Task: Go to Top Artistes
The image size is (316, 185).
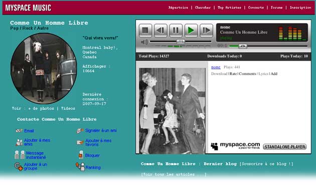Action: (x=229, y=8)
